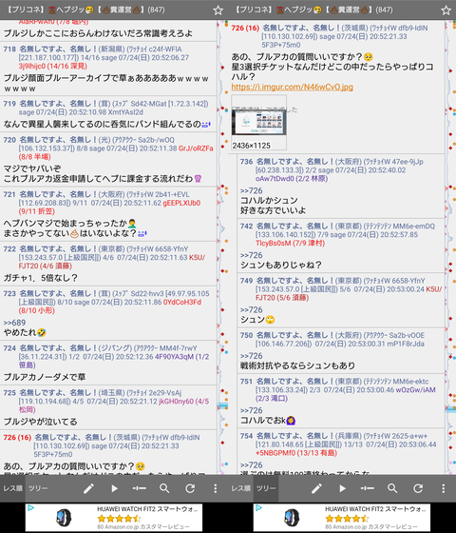Tap post number 722 in left pane
The width and height of the screenshot is (456, 533).
point(9,248)
